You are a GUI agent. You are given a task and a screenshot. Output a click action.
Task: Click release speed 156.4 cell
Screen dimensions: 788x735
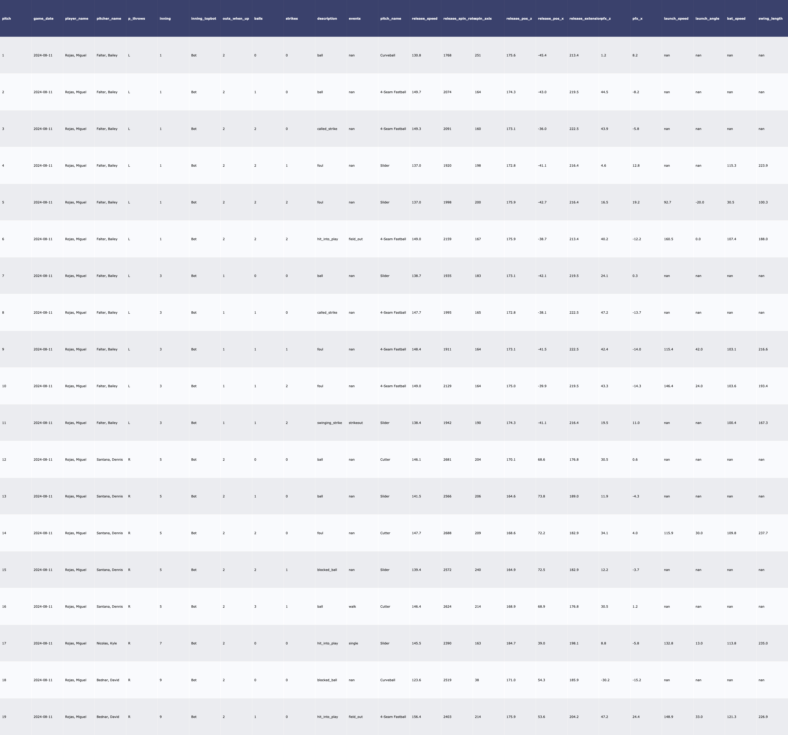(416, 717)
